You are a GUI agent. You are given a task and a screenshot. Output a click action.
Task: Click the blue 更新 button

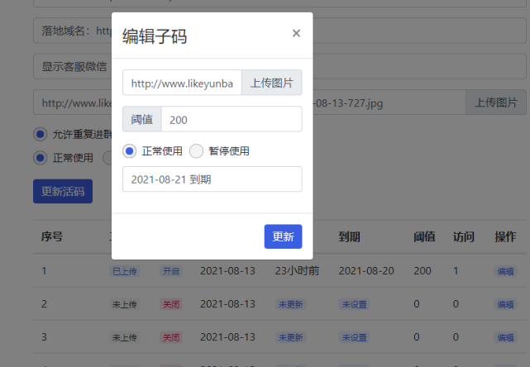click(x=283, y=236)
